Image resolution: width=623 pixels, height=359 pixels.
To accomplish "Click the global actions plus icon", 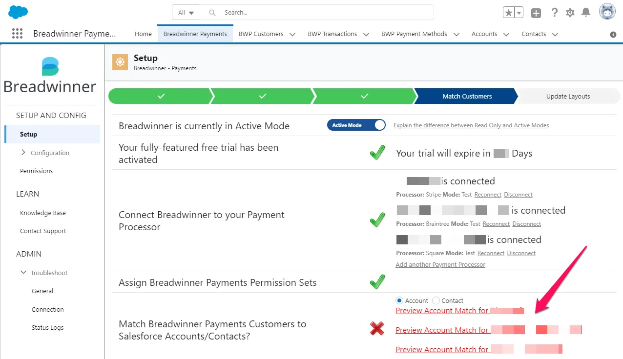I will (x=536, y=13).
